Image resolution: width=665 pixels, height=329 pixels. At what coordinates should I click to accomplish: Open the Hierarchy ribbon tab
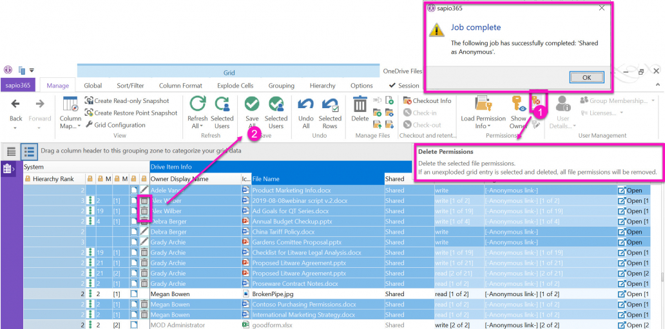tap(322, 85)
